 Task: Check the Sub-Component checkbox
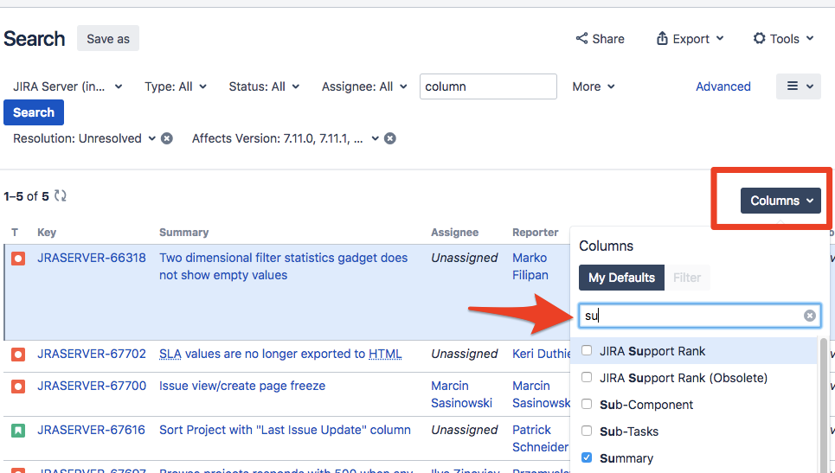tap(587, 403)
